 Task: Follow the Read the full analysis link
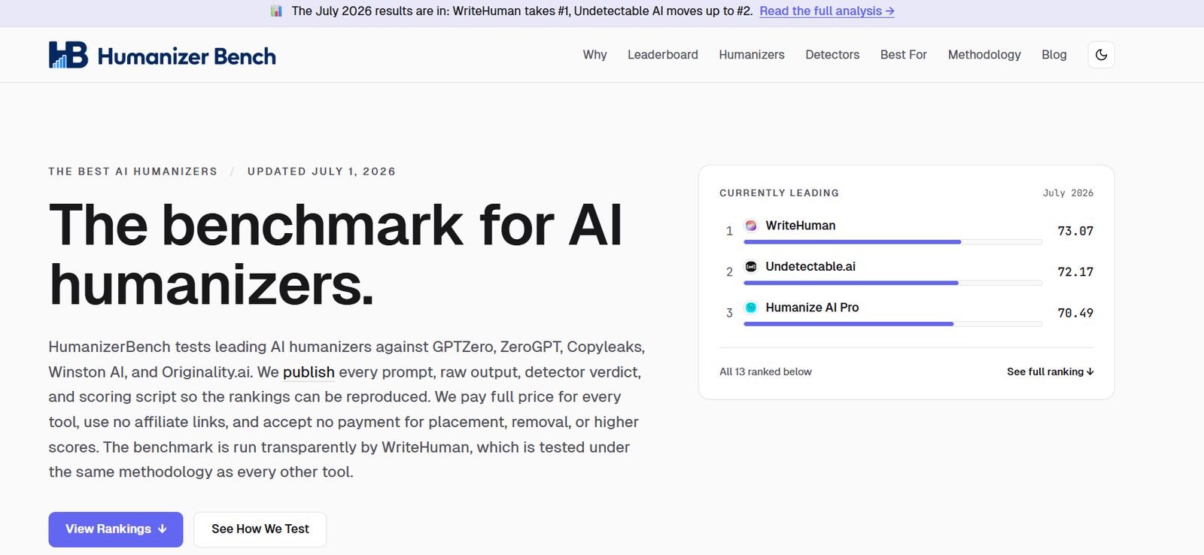point(827,11)
